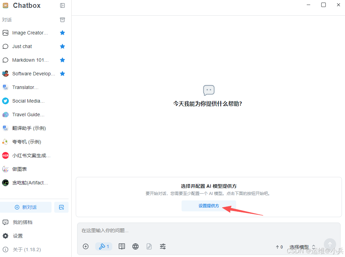
Task: Click the 设置提供方 button
Action: pyautogui.click(x=209, y=206)
